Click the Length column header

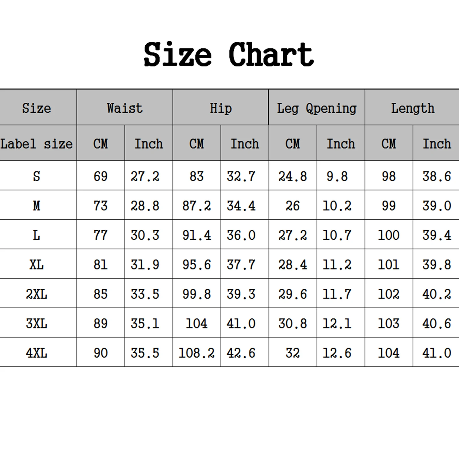(413, 108)
